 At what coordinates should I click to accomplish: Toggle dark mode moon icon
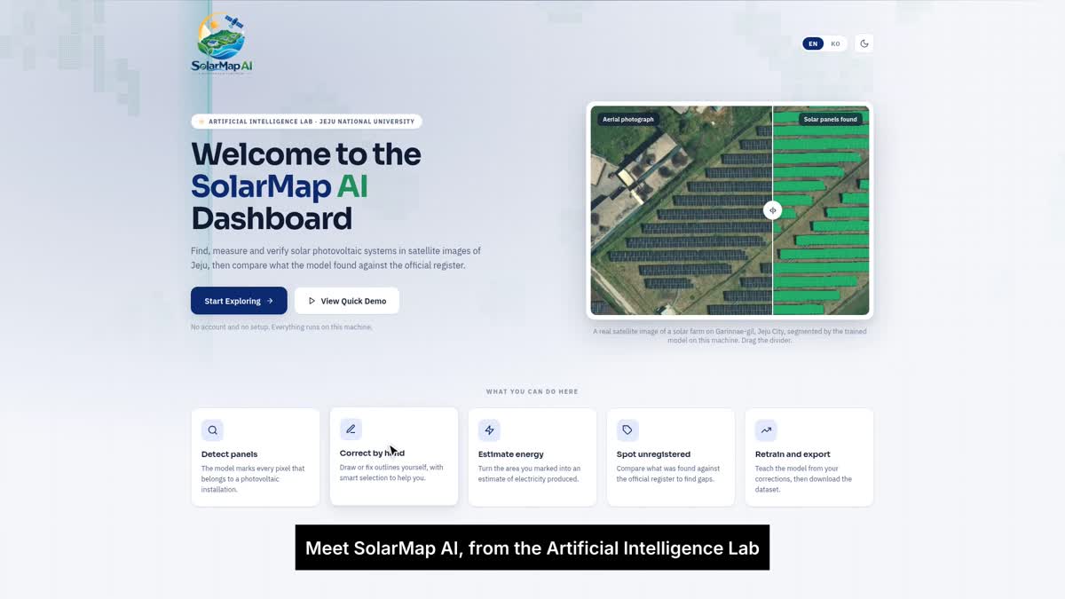(864, 43)
